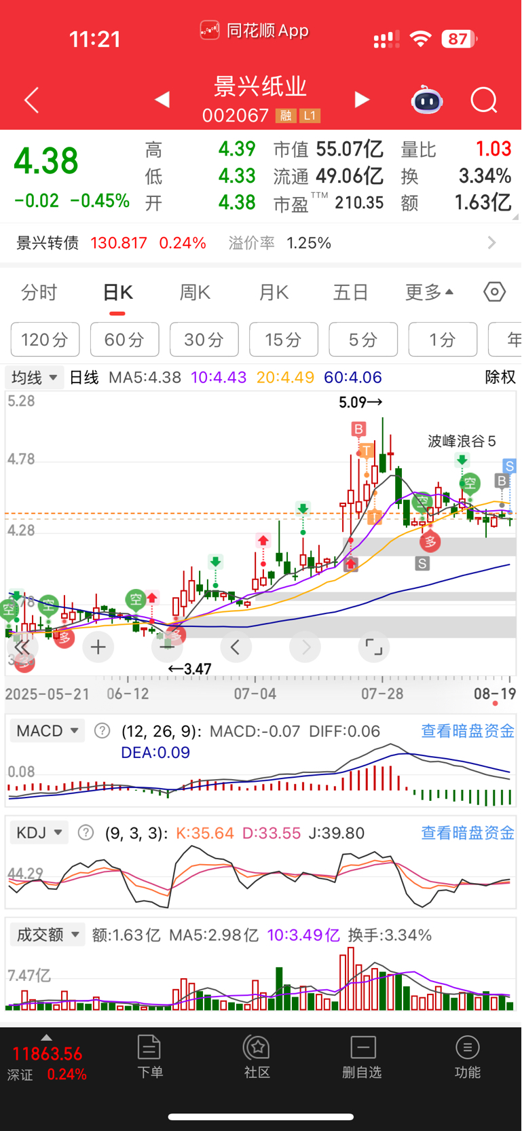This screenshot has height=1131, width=522.
Task: Choose the 15分 interval button
Action: tap(284, 339)
